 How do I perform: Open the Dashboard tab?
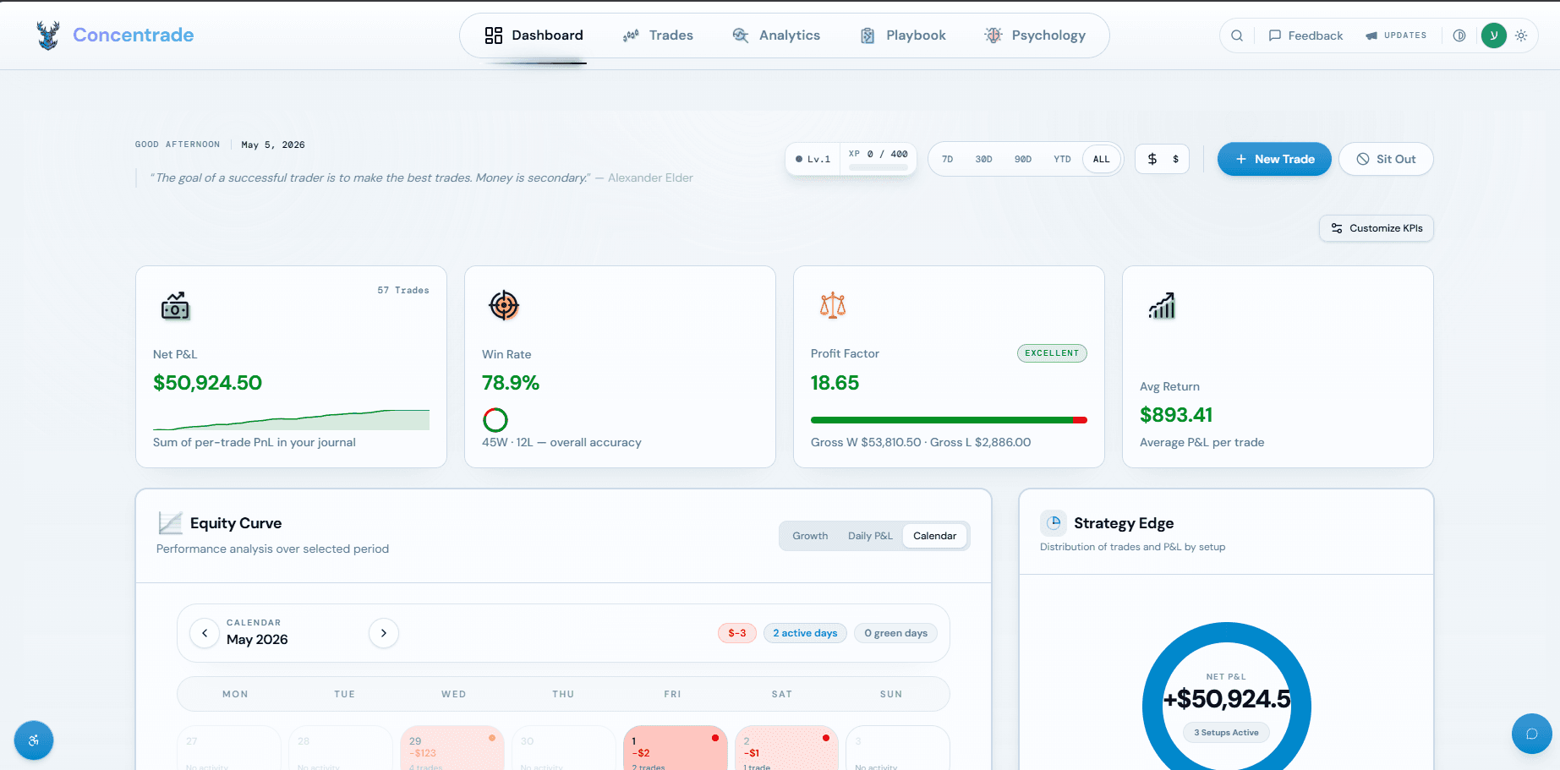534,35
